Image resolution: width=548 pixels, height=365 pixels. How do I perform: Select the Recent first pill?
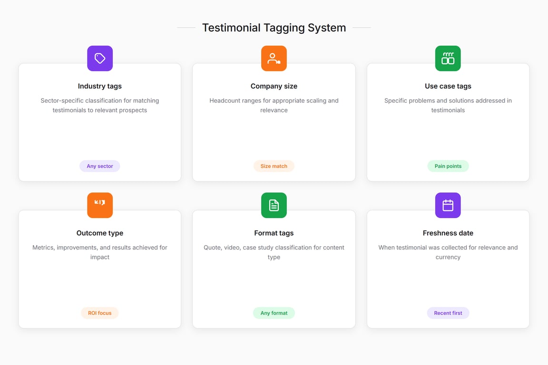coord(448,313)
